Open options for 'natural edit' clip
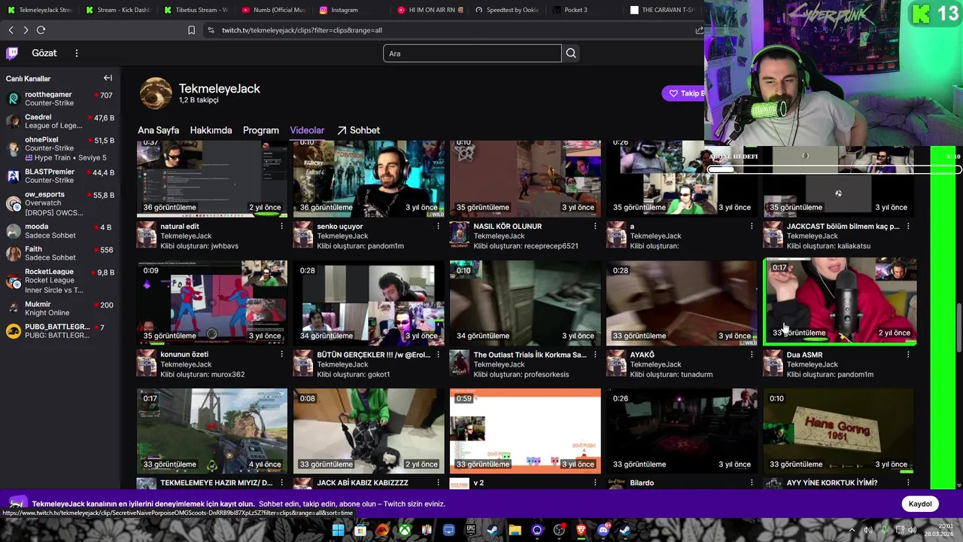 (281, 226)
